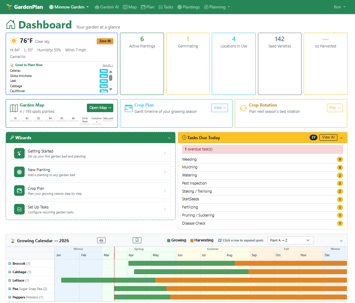Click the New Planting wizard green icon
This screenshot has height=303, width=355.
[x=19, y=172]
